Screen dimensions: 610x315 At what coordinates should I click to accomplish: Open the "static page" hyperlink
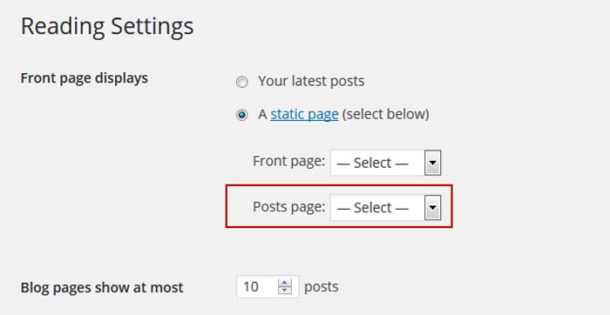(304, 114)
